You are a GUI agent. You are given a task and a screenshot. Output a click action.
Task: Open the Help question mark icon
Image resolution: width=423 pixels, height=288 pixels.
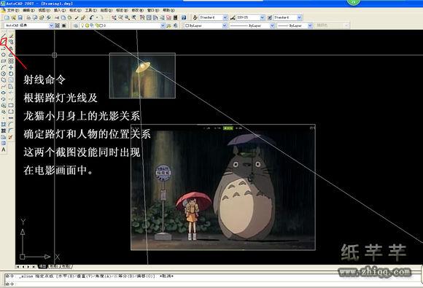[184, 17]
